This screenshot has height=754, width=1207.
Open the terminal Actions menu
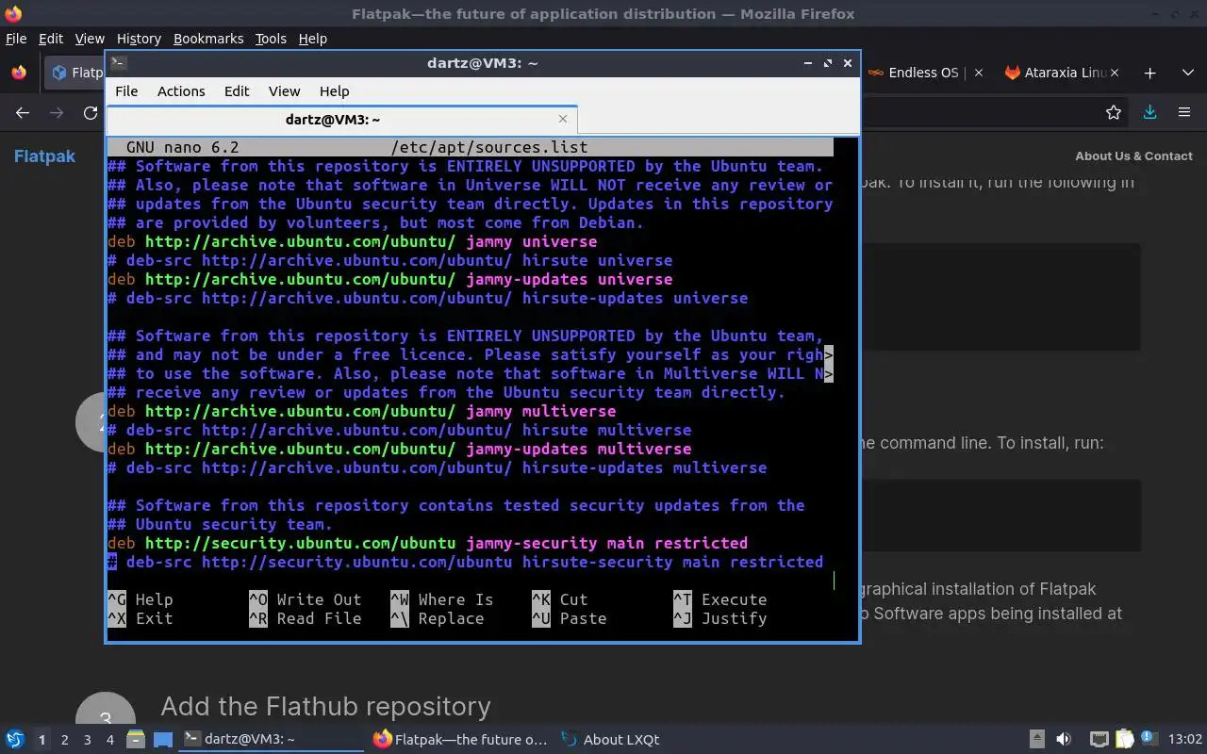pyautogui.click(x=181, y=91)
